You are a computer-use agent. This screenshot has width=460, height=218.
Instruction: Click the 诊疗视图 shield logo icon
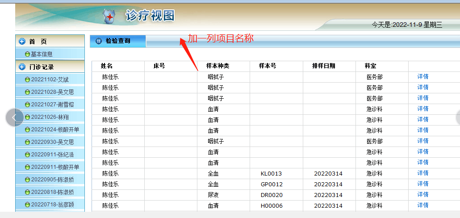(x=110, y=17)
